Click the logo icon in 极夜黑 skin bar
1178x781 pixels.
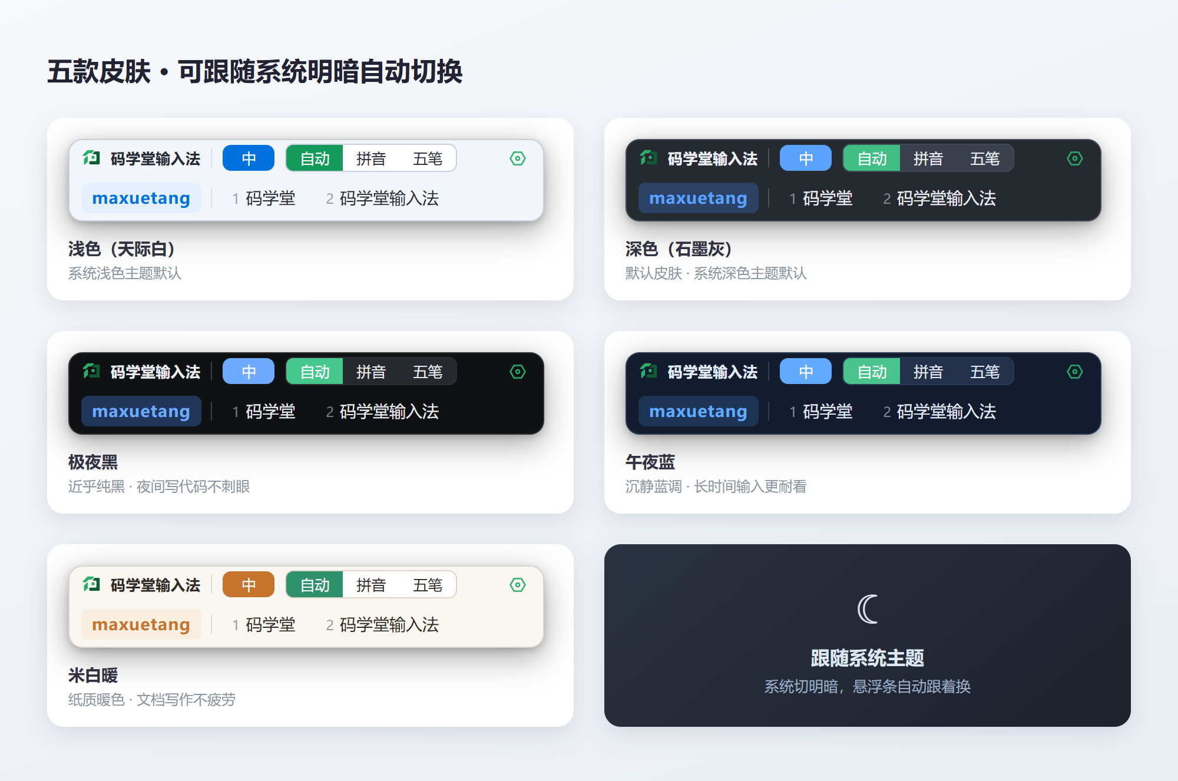pyautogui.click(x=91, y=371)
